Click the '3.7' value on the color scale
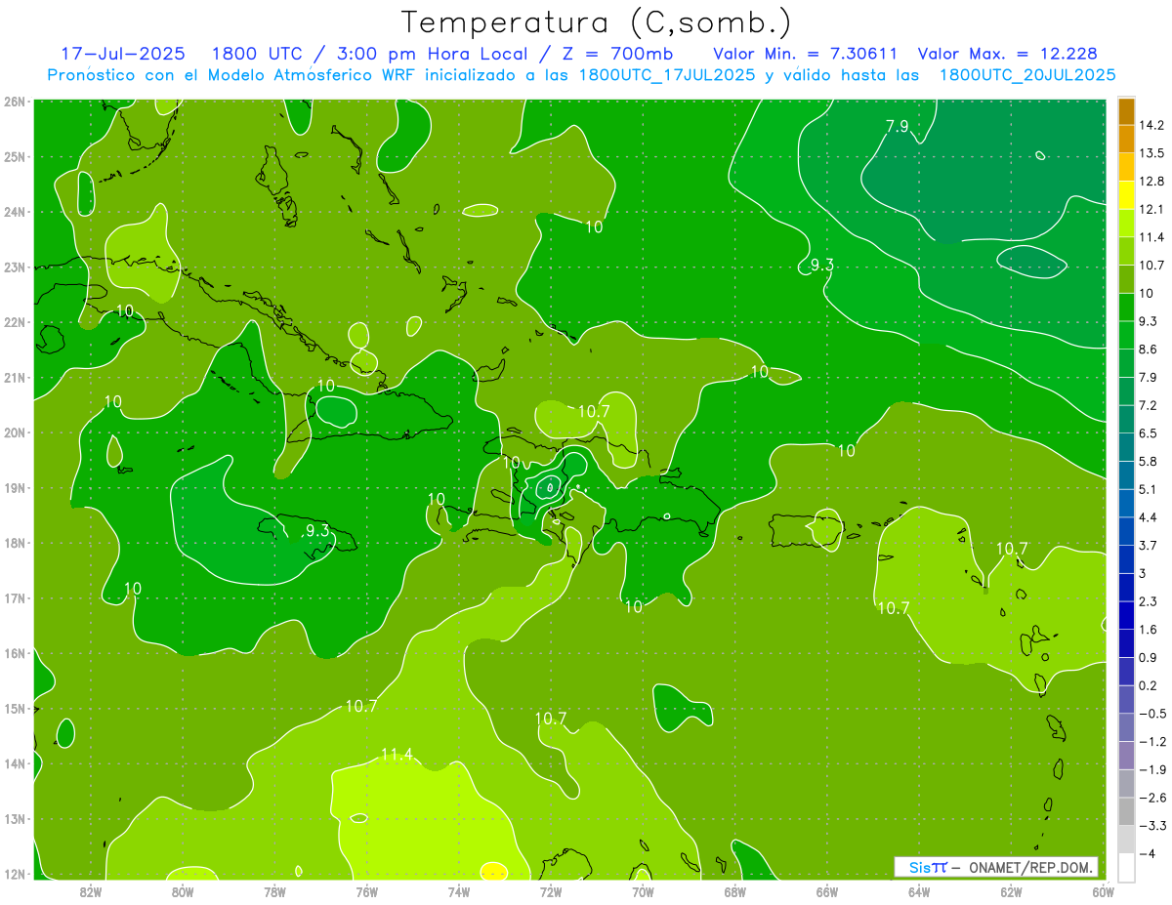Screen dimensions: 1172x905 pos(1148,545)
